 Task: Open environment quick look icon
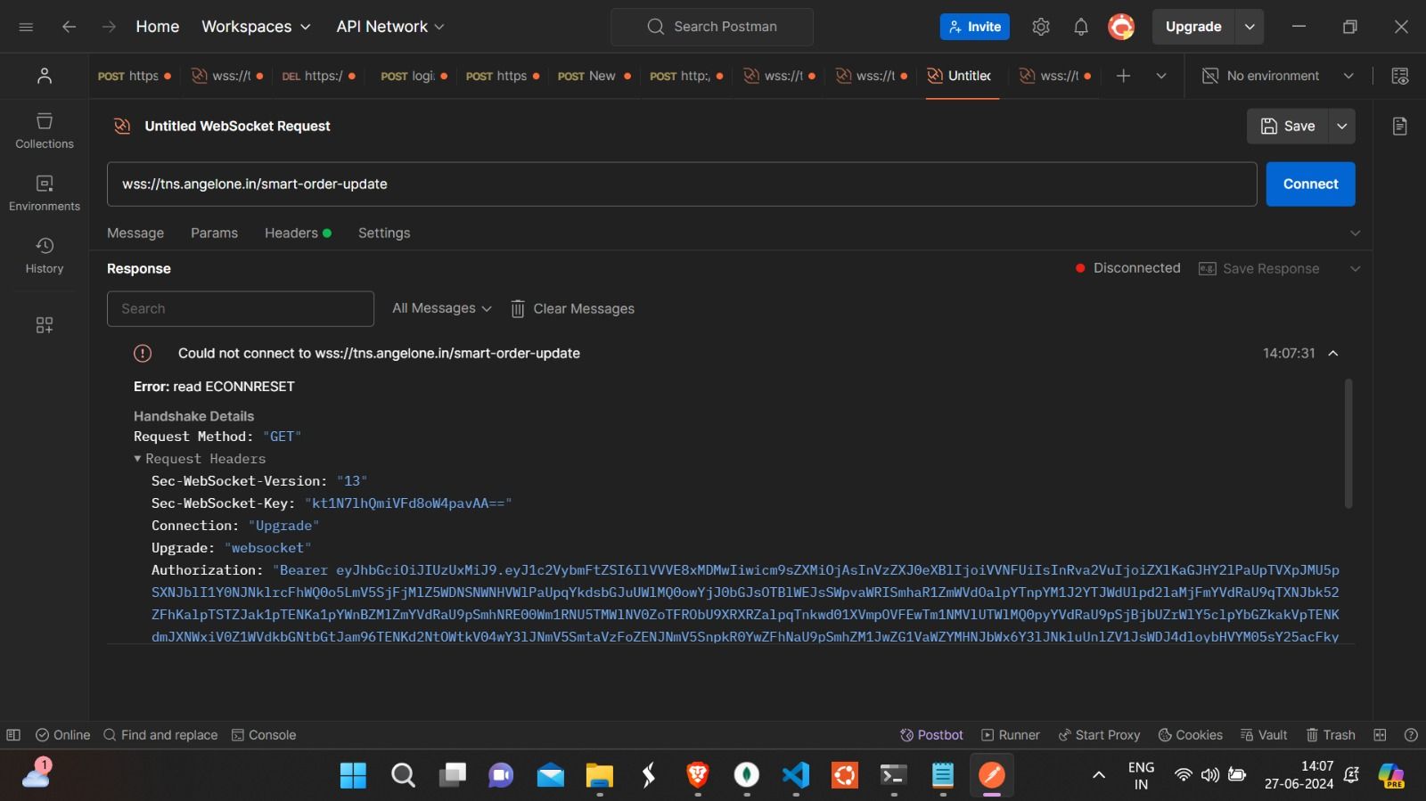pyautogui.click(x=1400, y=76)
